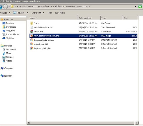
Task: Click the Favorites star icon
Action: 2,19
